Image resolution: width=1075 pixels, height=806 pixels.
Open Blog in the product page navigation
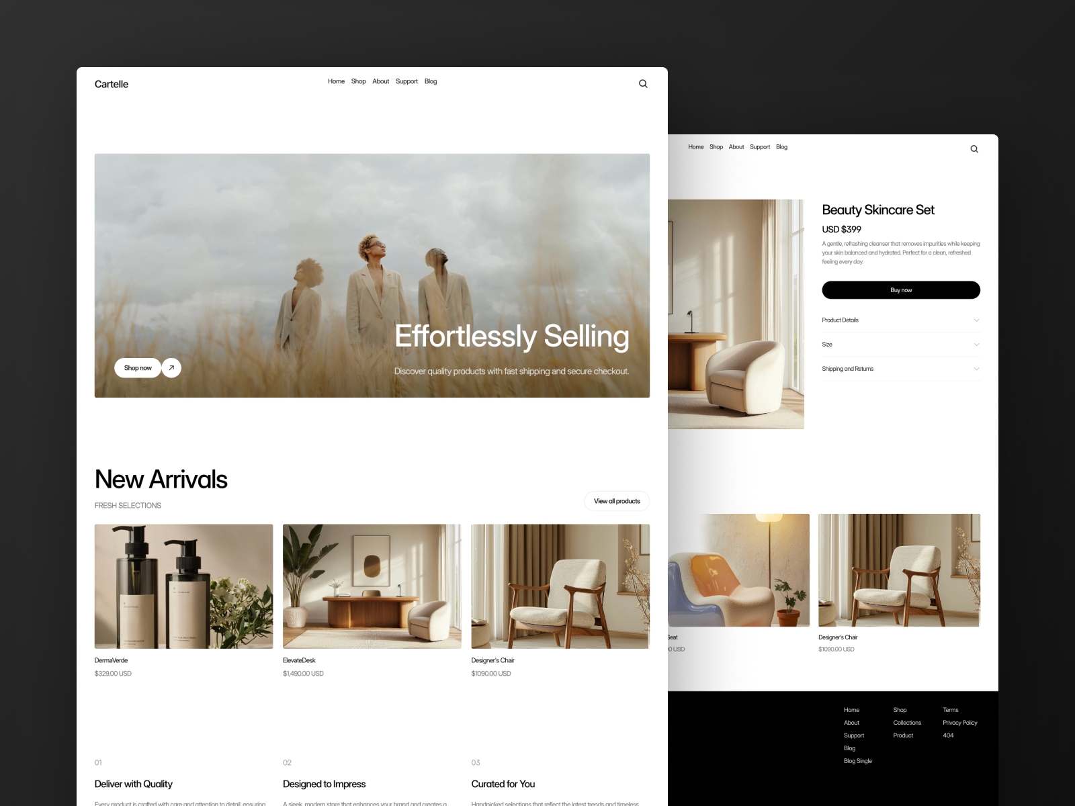781,147
